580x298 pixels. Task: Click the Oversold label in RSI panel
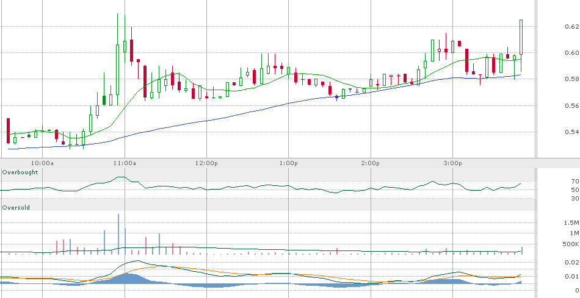[x=16, y=208]
